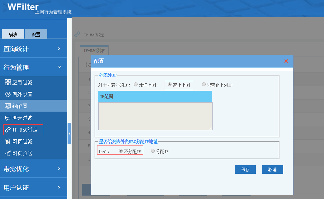Image resolution: width=324 pixels, height=199 pixels.
Task: Click the 聊天过滤 chat bubble icon
Action: (x=8, y=118)
